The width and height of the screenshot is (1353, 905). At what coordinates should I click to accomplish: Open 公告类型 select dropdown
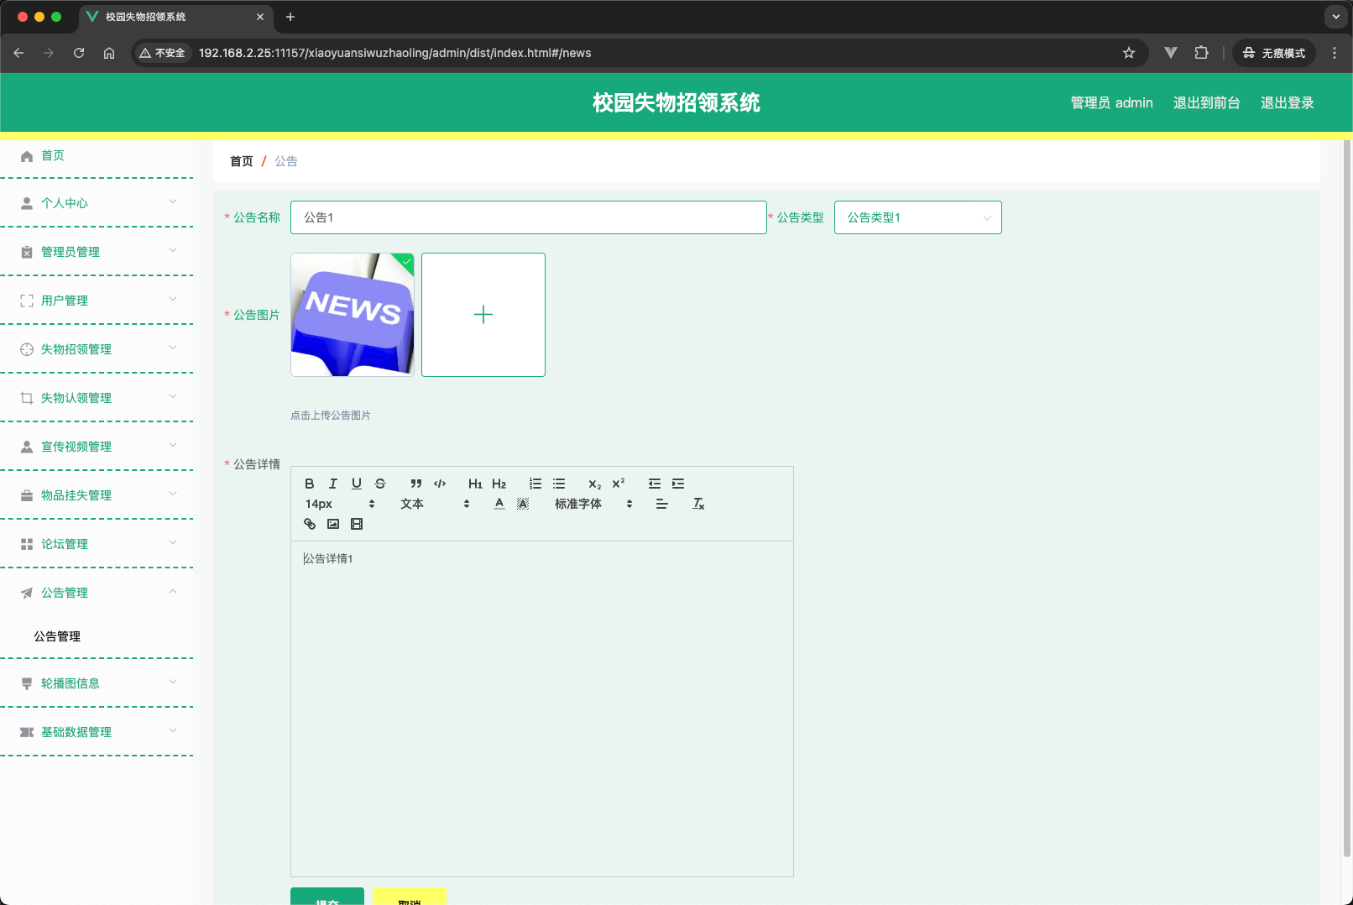coord(917,217)
